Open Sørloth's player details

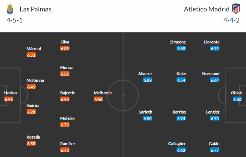pos(145,112)
